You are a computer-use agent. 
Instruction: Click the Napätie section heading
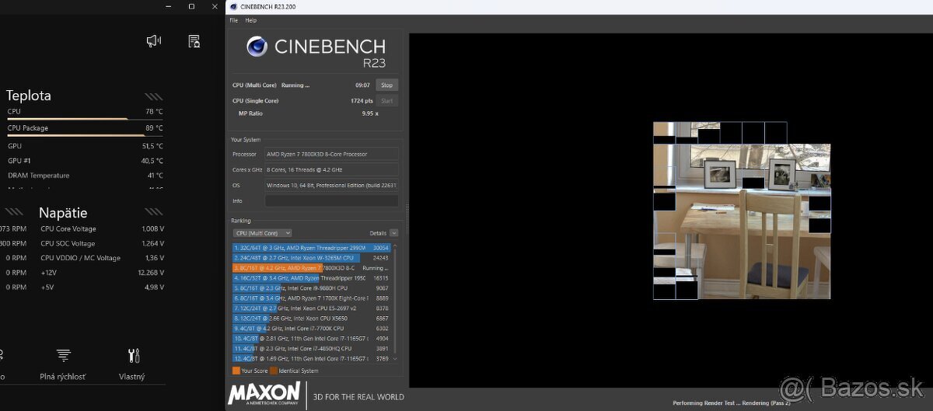click(63, 212)
